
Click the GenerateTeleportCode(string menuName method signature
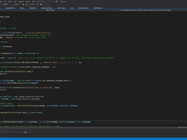click(45, 122)
